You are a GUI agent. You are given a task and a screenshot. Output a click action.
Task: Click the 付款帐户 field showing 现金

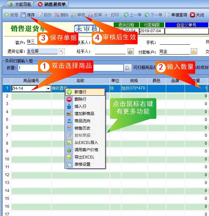coord(175,52)
